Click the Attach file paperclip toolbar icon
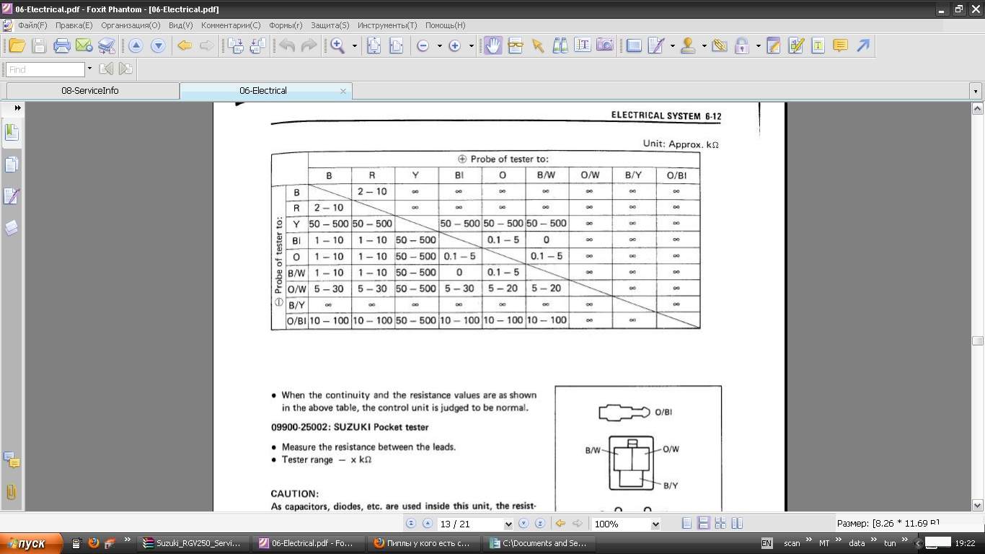The width and height of the screenshot is (985, 554). click(719, 46)
